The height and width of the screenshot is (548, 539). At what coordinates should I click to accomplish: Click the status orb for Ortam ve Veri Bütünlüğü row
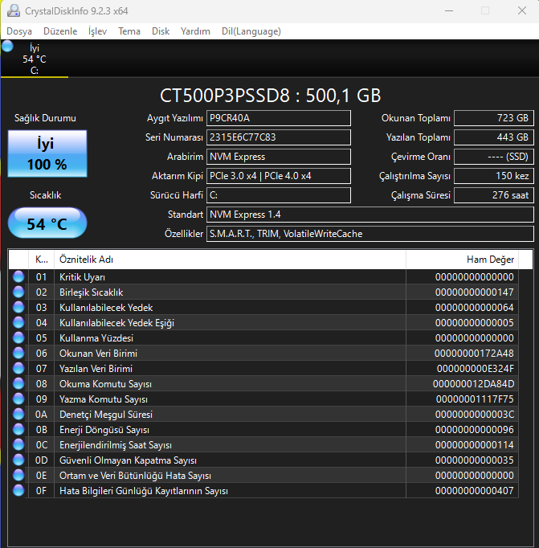pyautogui.click(x=18, y=476)
